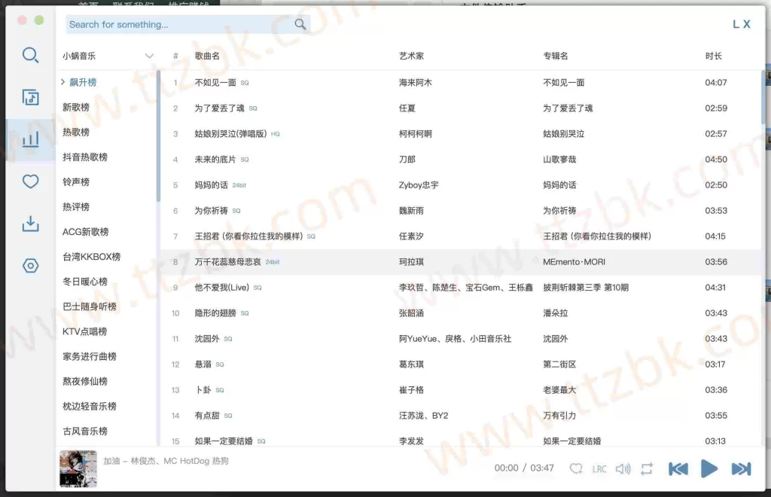Select the rankings bar-chart icon in the sidebar
Screen dimensions: 771x497
pos(30,139)
